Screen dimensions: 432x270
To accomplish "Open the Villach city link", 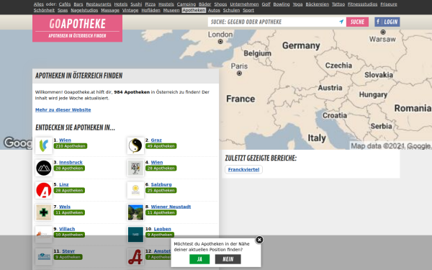I will (67, 229).
